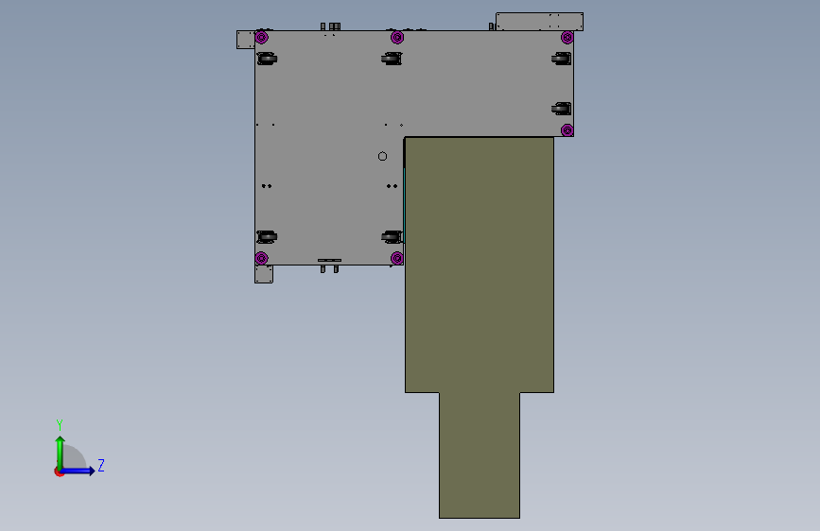The width and height of the screenshot is (820, 531).
Task: Select the purple leveling foot at the top-left corner
Action: pyautogui.click(x=261, y=37)
